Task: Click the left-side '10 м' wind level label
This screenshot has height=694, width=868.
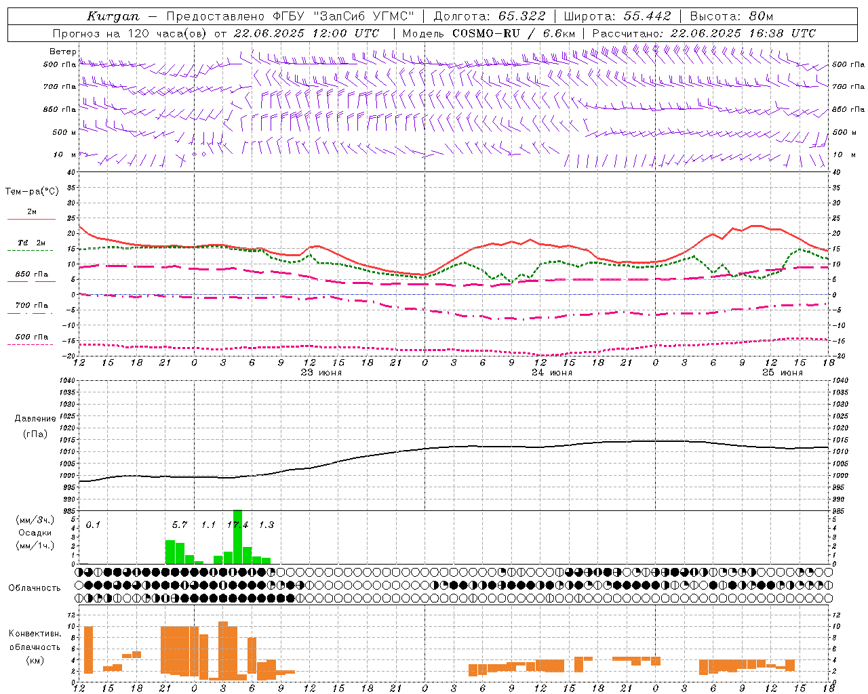Action: 64,155
